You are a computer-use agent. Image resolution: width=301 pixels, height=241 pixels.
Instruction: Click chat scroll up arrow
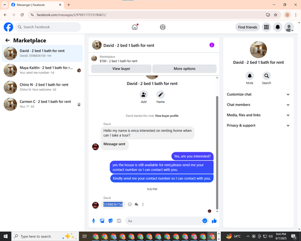pyautogui.click(x=217, y=78)
